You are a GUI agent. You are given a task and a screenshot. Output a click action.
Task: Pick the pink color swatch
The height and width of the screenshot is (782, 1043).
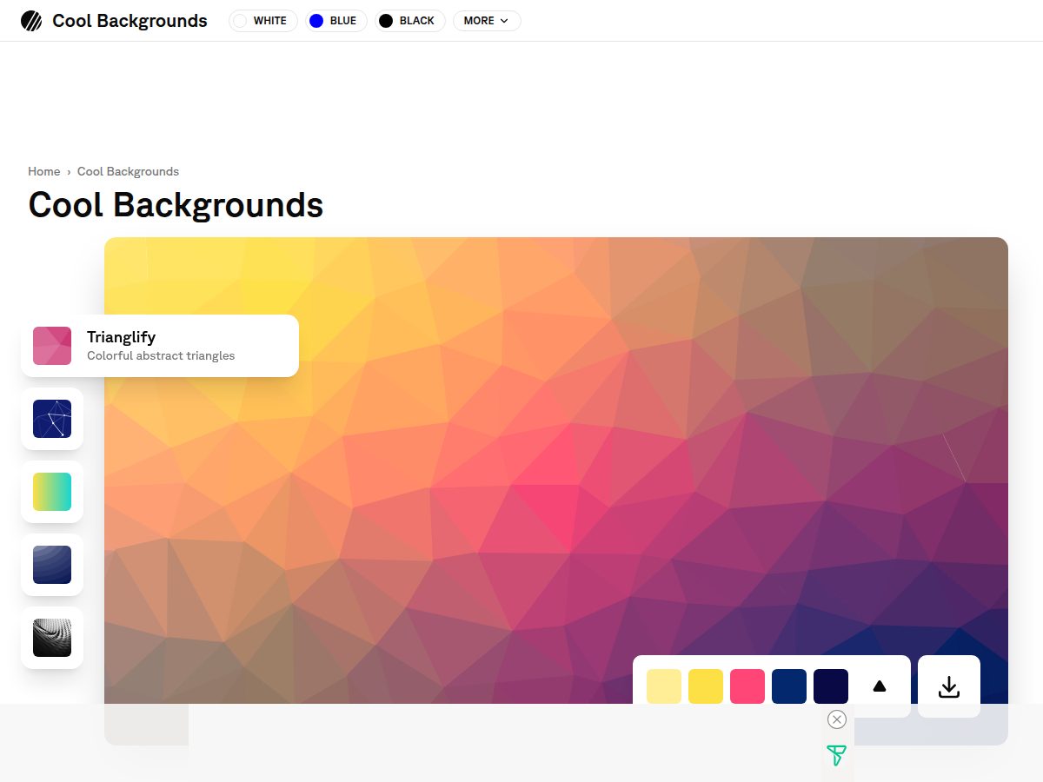(747, 686)
